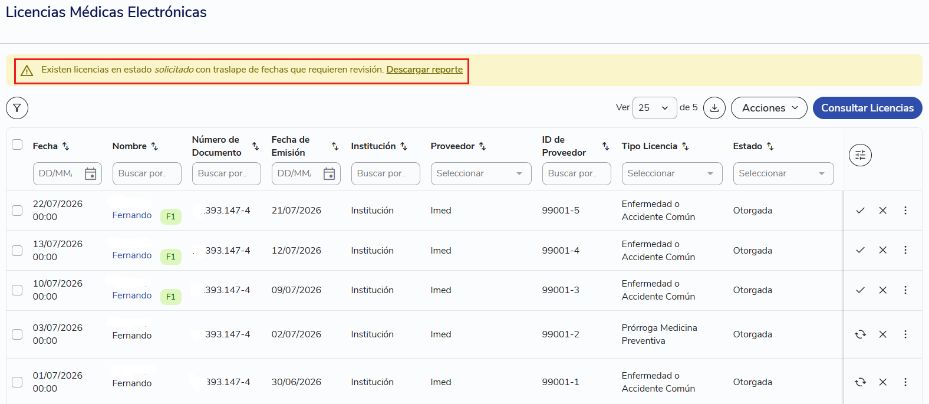This screenshot has height=404, width=929.
Task: Sort by Estado column arrows
Action: pyautogui.click(x=770, y=146)
